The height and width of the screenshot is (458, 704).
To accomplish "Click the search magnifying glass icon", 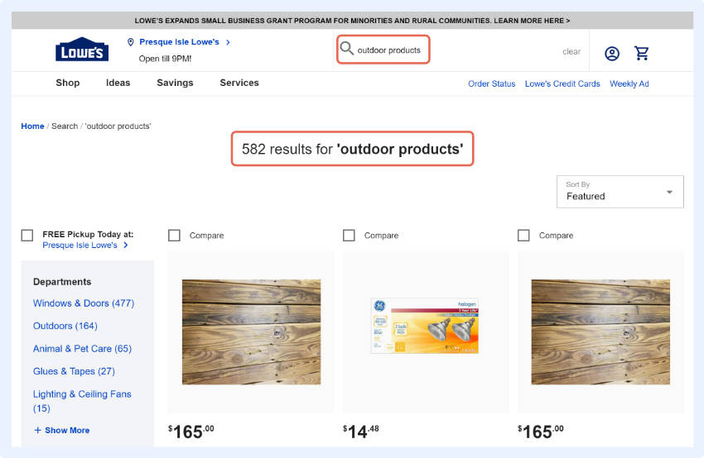I will click(346, 50).
